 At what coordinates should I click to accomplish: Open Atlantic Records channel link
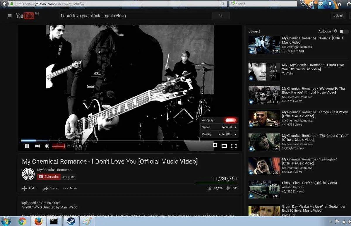293,187
